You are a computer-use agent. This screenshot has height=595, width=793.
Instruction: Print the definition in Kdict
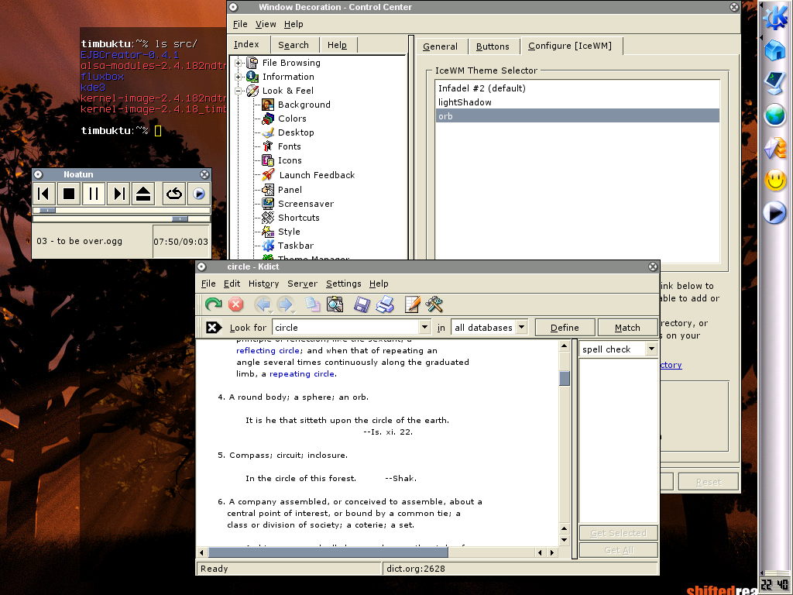click(385, 304)
